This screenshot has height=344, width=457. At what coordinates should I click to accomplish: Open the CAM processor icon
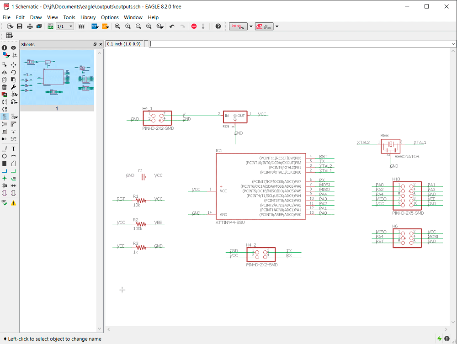(39, 26)
